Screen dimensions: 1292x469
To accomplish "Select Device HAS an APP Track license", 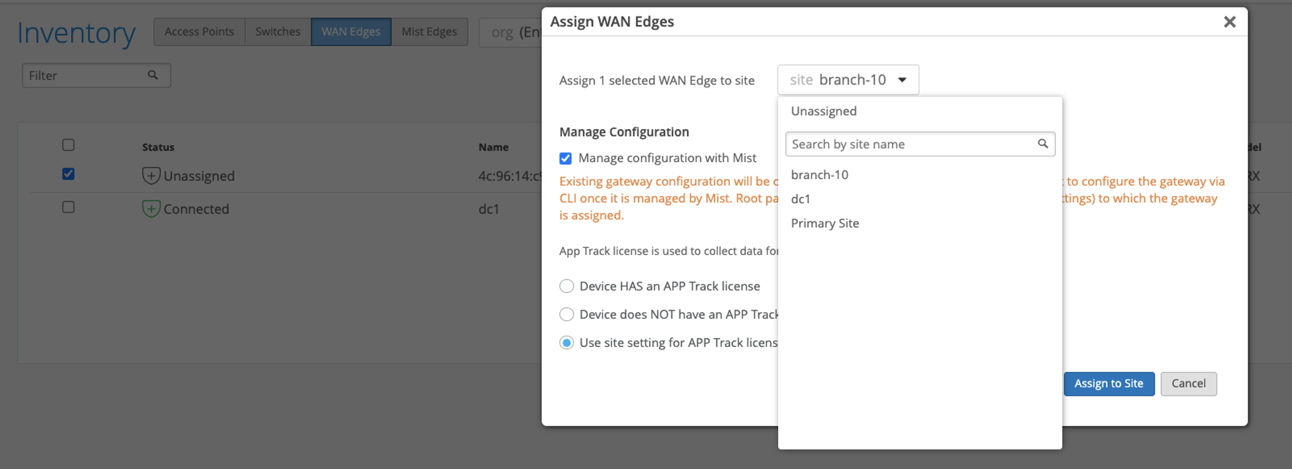I will [x=567, y=287].
